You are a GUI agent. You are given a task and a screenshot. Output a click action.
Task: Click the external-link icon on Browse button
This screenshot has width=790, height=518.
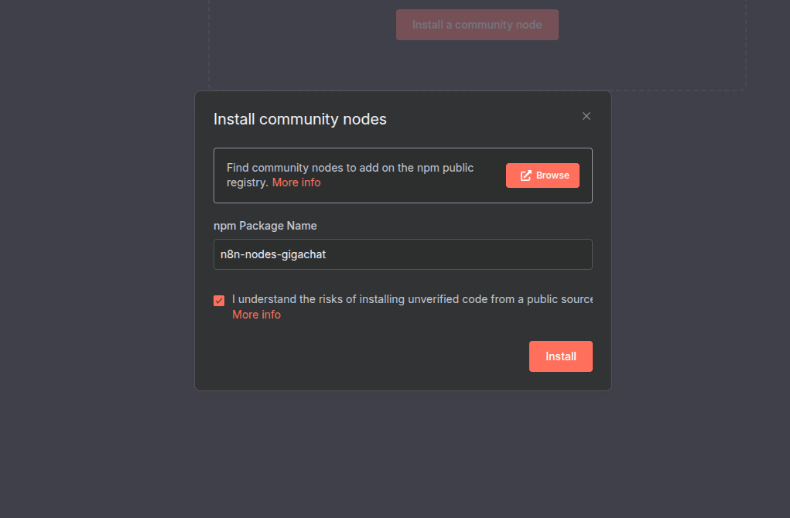click(526, 175)
